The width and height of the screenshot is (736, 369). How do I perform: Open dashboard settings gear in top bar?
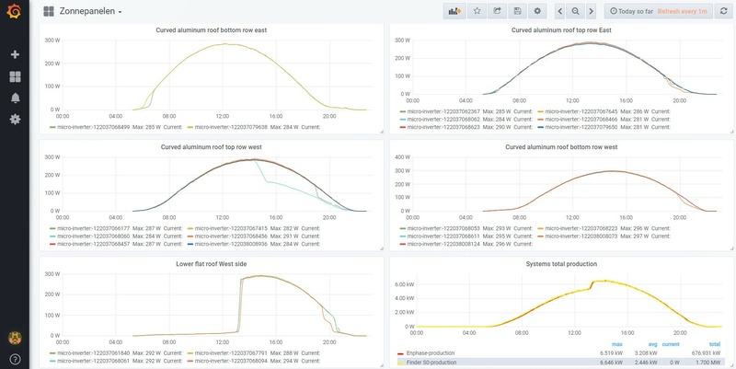pos(537,11)
